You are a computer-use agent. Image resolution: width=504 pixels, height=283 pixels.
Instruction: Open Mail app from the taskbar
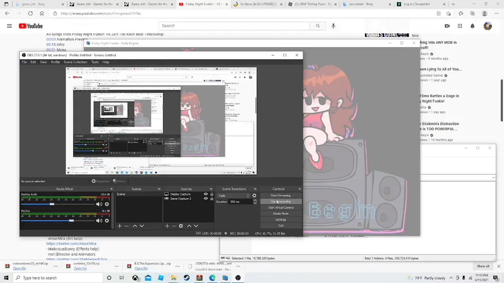(x=148, y=278)
